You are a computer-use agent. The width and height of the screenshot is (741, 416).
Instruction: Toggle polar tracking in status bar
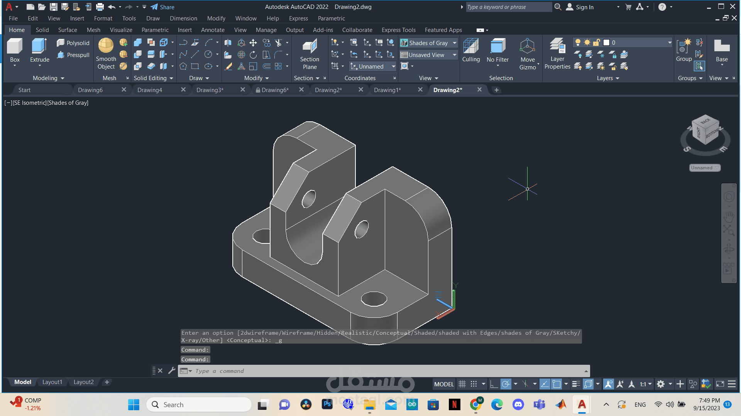click(x=506, y=384)
